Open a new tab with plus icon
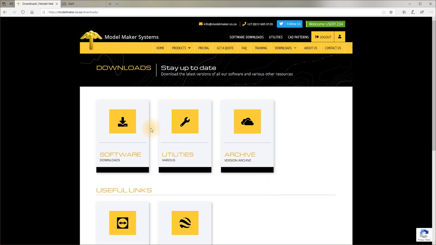The height and width of the screenshot is (245, 436). coord(110,4)
